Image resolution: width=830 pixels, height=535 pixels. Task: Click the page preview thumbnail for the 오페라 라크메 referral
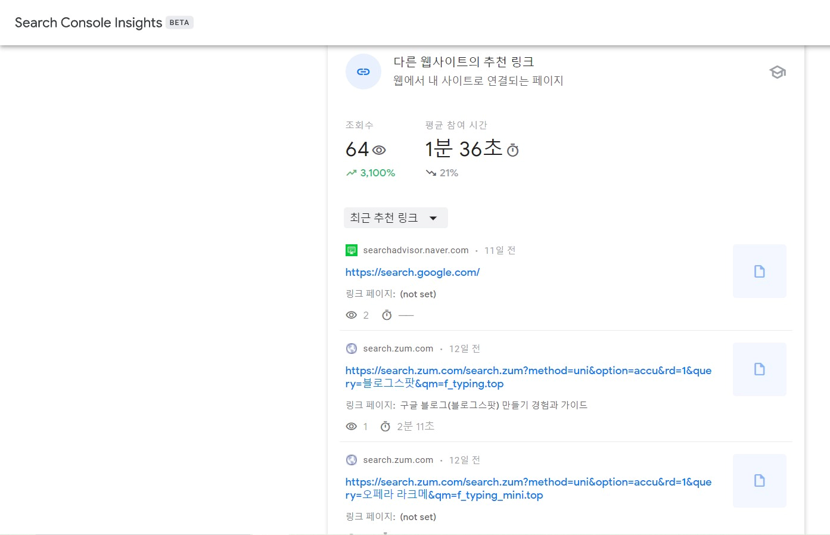759,480
